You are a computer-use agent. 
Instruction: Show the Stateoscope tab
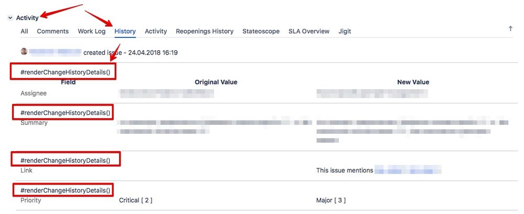261,31
